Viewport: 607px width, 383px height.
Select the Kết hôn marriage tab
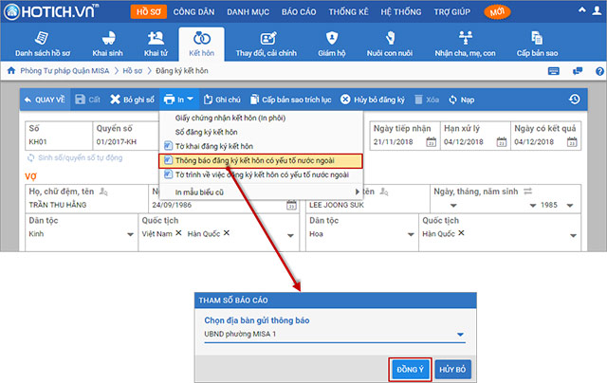point(201,45)
